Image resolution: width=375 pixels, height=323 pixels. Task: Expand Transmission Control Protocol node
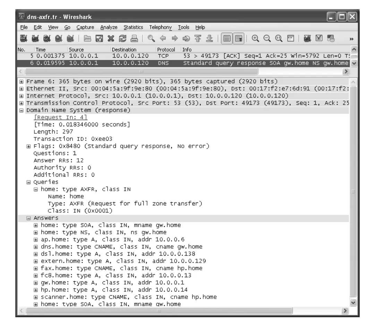pos(22,103)
